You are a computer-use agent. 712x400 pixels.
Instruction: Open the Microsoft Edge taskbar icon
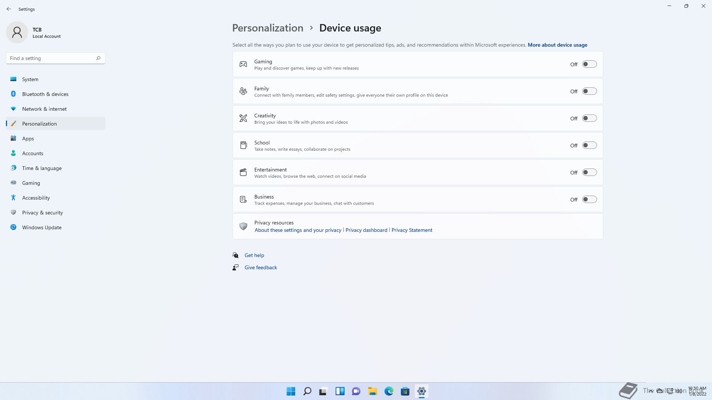(389, 391)
